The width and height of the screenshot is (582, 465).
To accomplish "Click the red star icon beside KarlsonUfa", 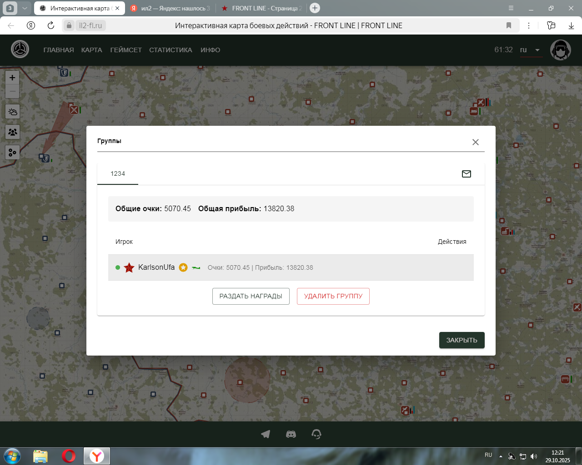I will (x=129, y=267).
